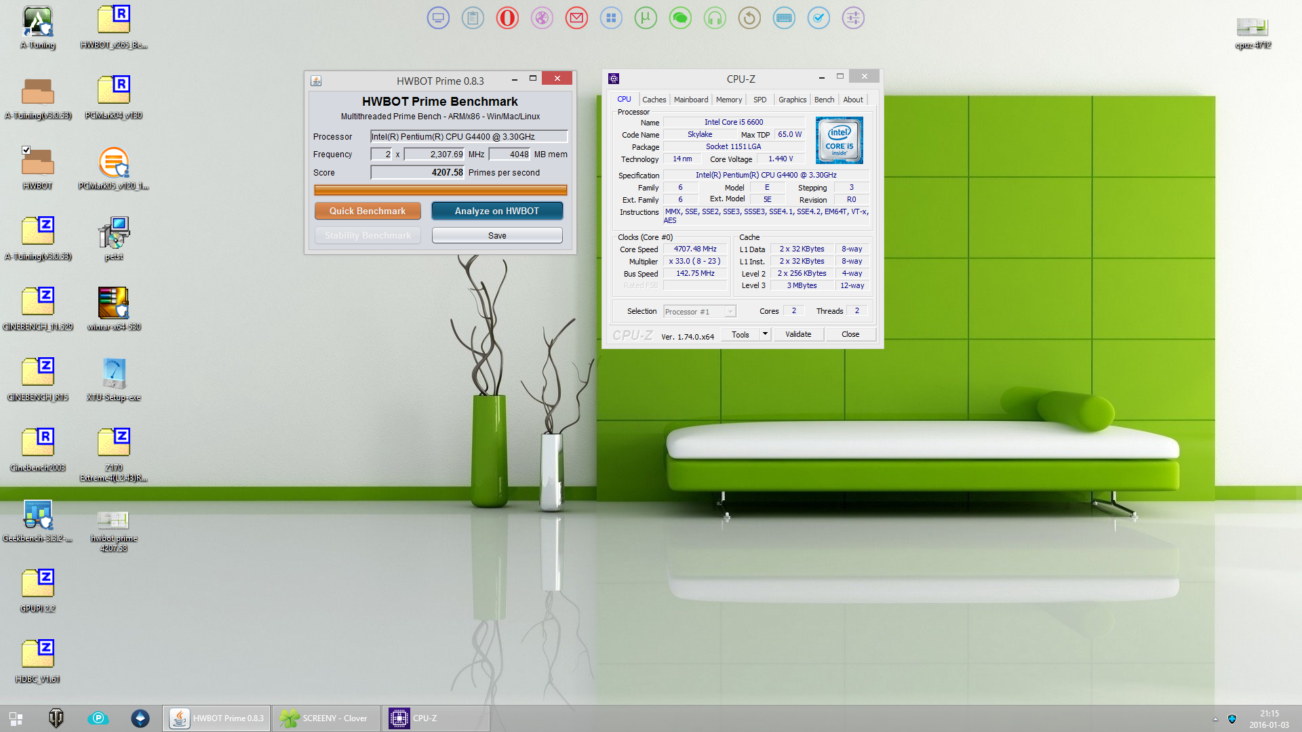Click the purple globe dock icon

(x=542, y=18)
